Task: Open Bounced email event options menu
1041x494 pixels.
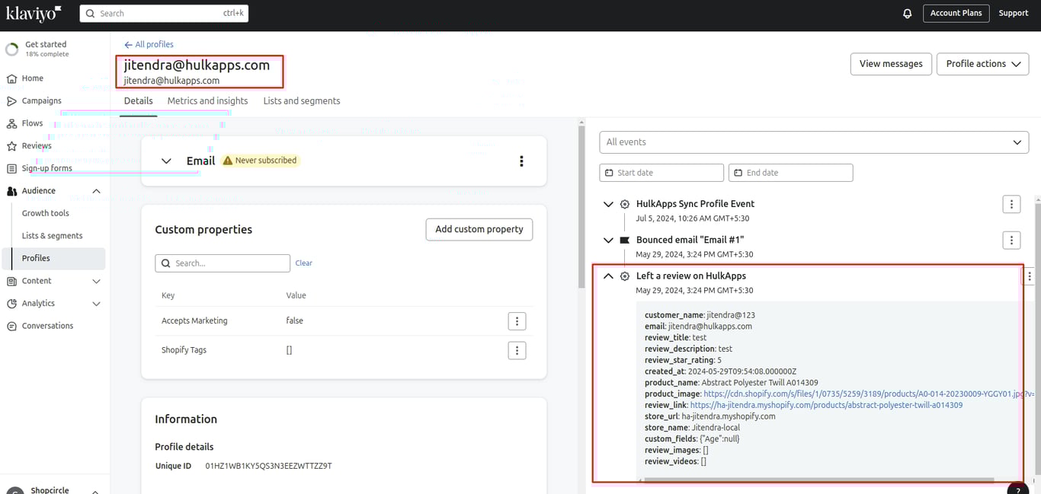Action: pyautogui.click(x=1011, y=241)
